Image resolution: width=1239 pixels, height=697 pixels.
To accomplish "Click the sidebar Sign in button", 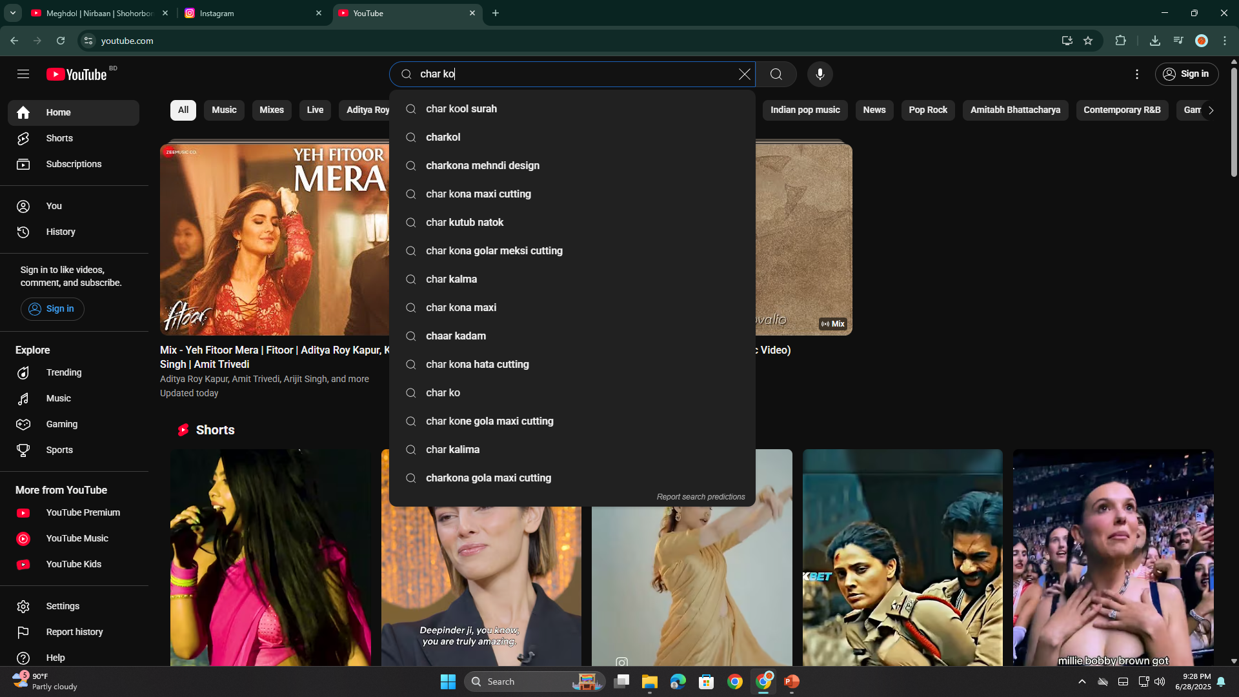I will 52,308.
